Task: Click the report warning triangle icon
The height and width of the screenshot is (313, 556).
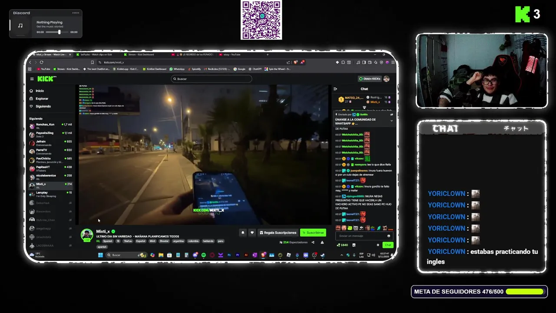Action: pyautogui.click(x=322, y=242)
